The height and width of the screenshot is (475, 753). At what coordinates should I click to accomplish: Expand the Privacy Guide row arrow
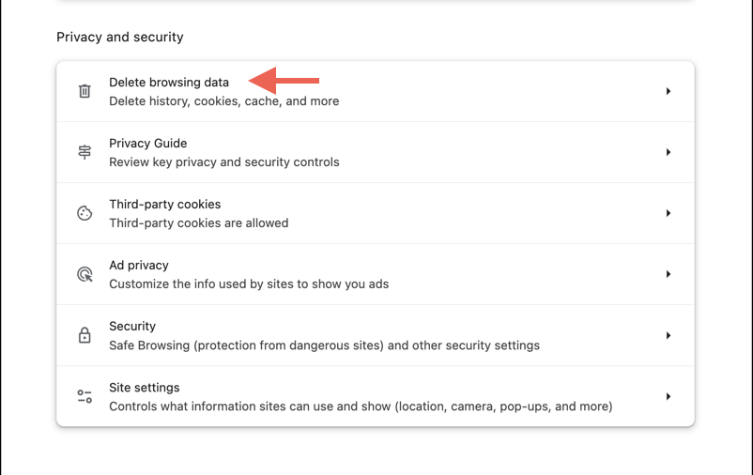[668, 152]
